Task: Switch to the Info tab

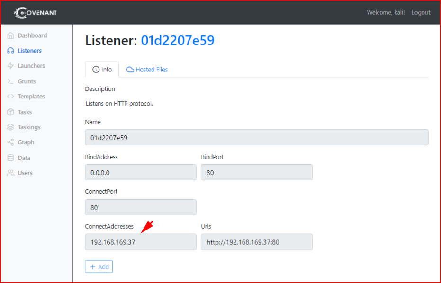Action: 102,69
